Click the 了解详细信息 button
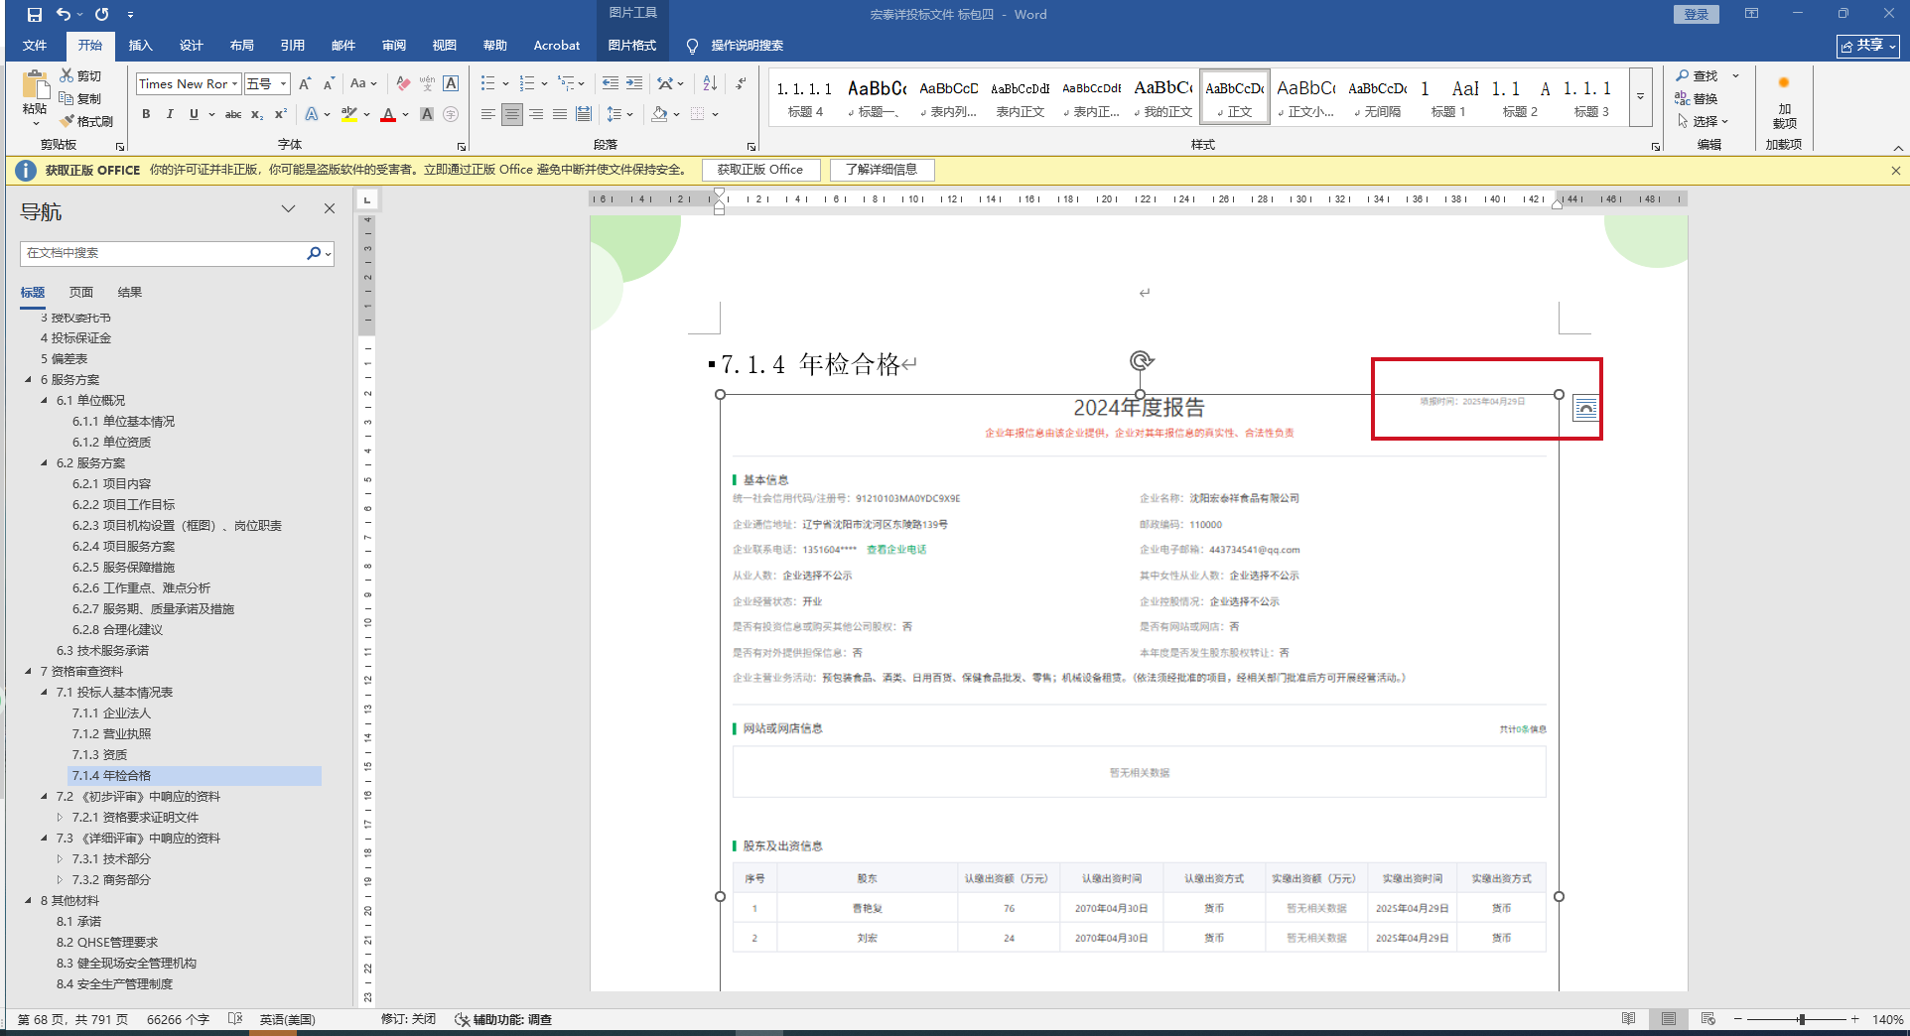 881,170
